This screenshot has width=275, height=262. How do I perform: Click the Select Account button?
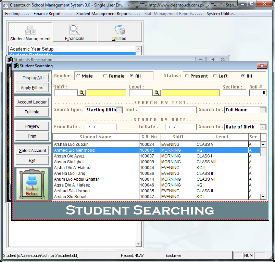(x=32, y=151)
